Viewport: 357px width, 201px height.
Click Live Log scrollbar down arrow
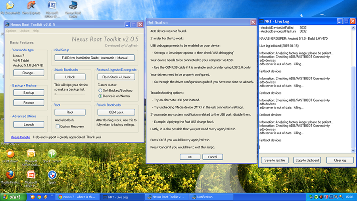[353, 150]
